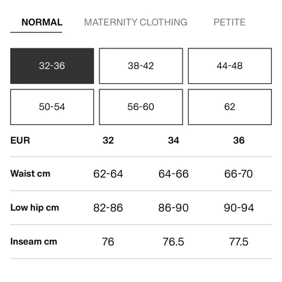Choose the size 62 button
Screen dimensions: 282x282
(x=230, y=107)
